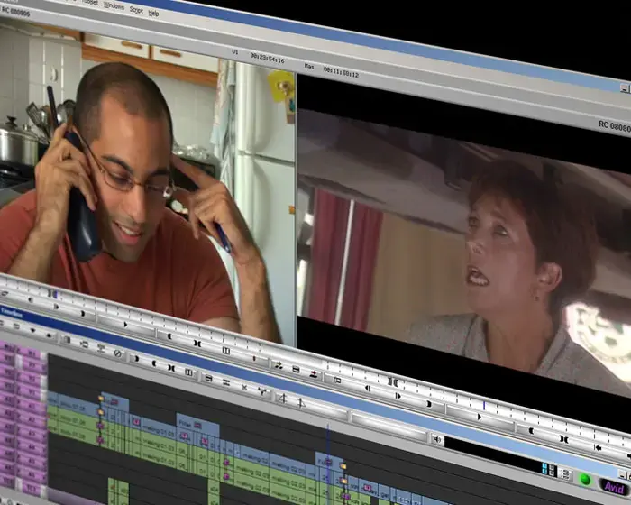Click Mark IN in the timeline toolbar
631x505 pixels.
click(x=135, y=358)
